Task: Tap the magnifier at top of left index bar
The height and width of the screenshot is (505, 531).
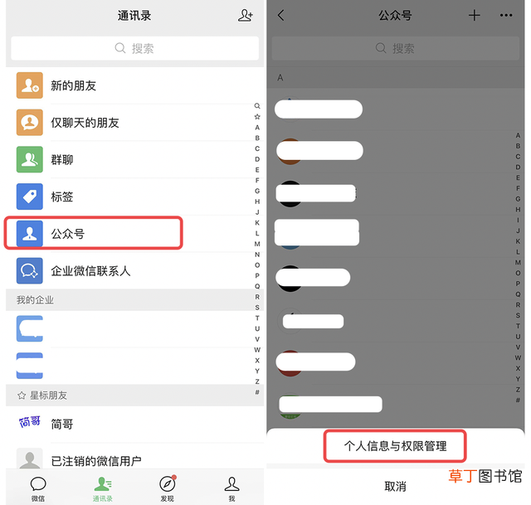Action: 257,106
